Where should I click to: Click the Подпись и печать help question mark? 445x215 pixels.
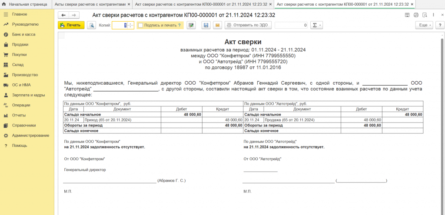click(x=179, y=25)
